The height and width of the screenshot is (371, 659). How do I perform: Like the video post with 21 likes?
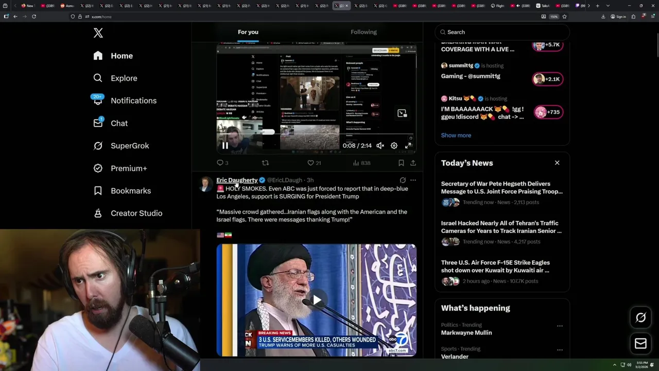tap(314, 163)
